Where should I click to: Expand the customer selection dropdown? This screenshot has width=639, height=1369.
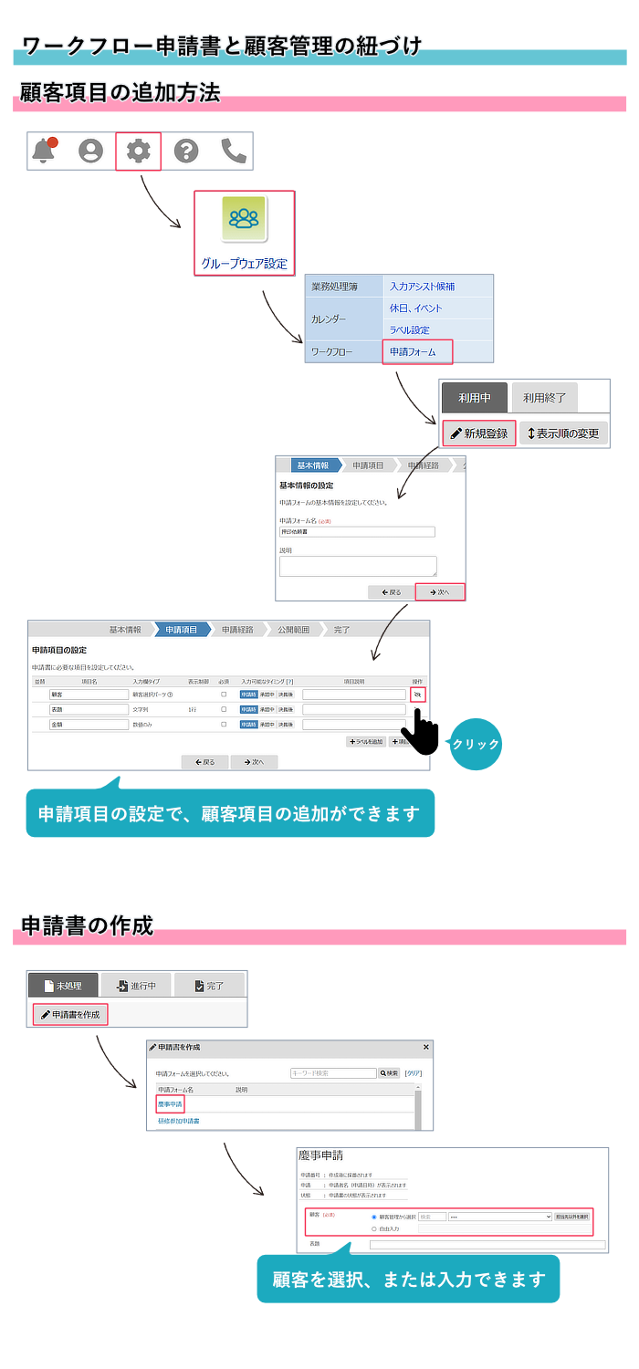click(500, 1217)
